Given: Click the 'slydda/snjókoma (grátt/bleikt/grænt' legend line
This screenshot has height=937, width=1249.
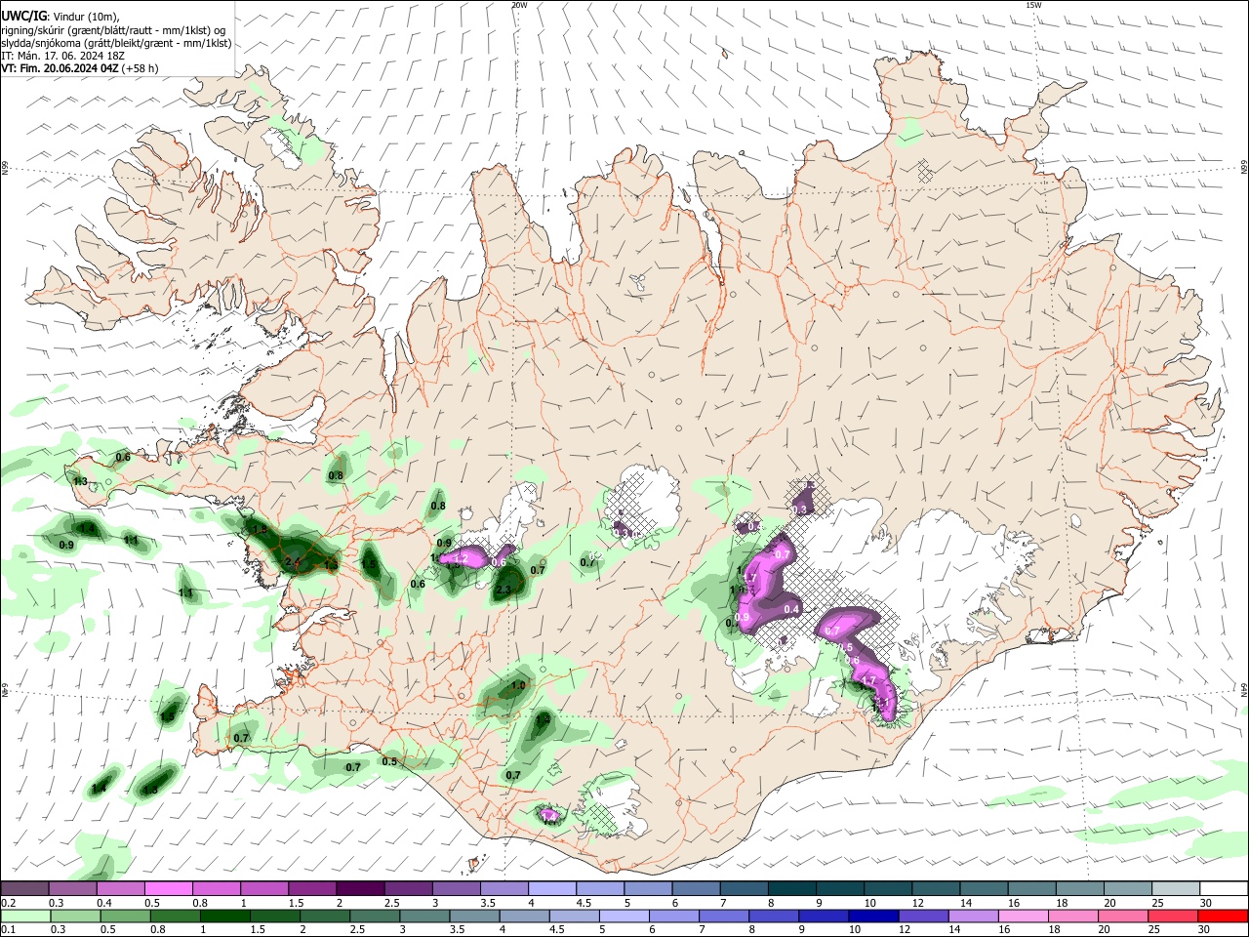Looking at the screenshot, I should point(116,43).
